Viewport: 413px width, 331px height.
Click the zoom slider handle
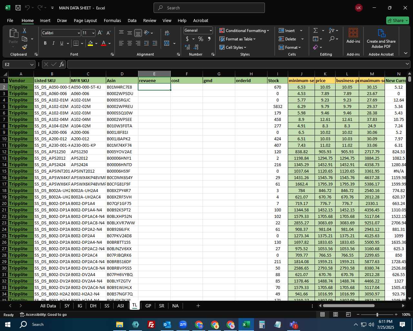[x=377, y=315]
